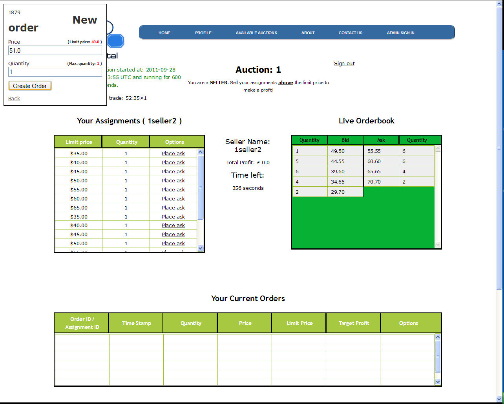Click the Create Order button
Viewport: 504px width, 404px height.
30,86
